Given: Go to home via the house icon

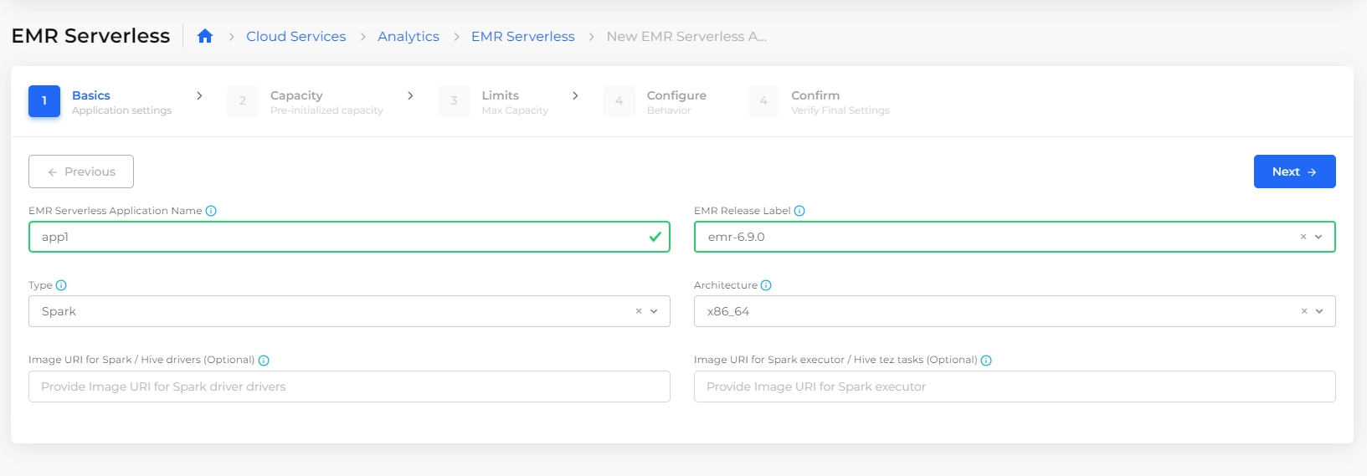Looking at the screenshot, I should pos(205,36).
